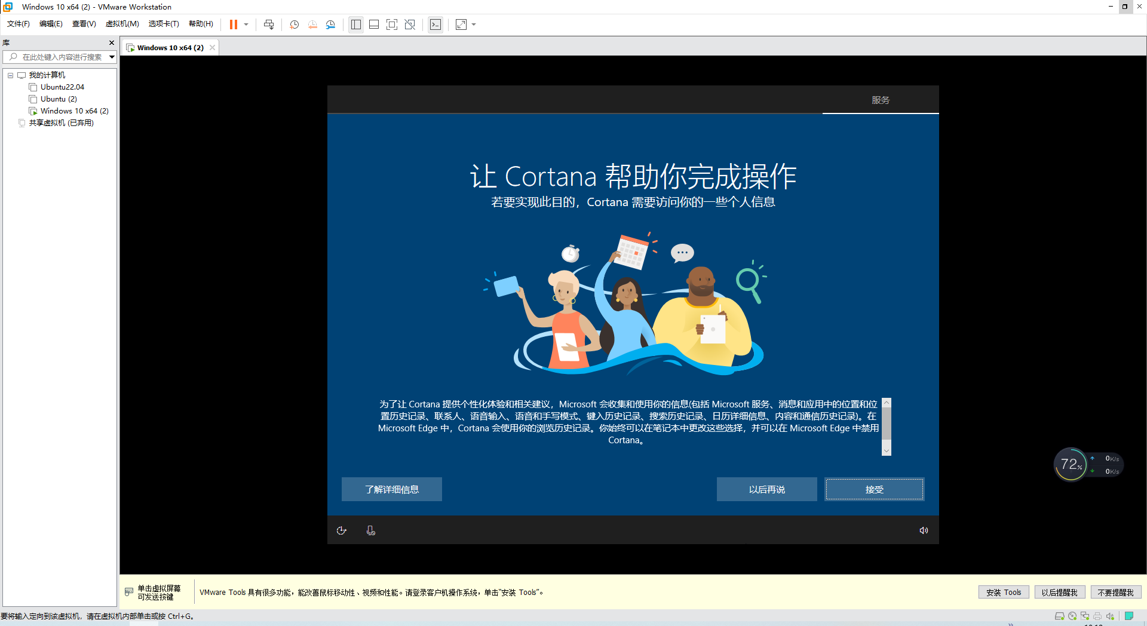This screenshot has width=1147, height=626.
Task: Open the library search dropdown arrow
Action: pyautogui.click(x=112, y=57)
